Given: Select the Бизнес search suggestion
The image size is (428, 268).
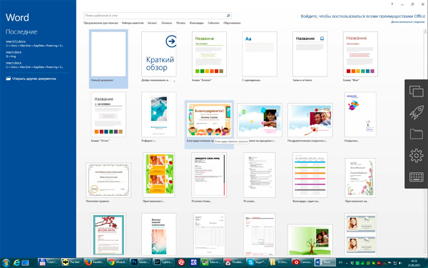Looking at the screenshot, I should click(x=153, y=23).
